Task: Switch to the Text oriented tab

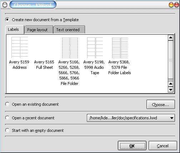Action: (x=69, y=30)
